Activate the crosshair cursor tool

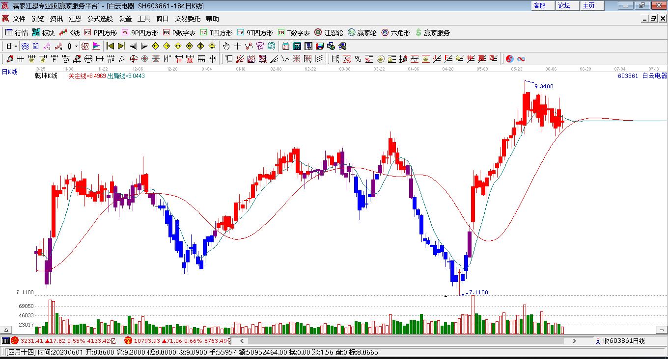click(237, 46)
